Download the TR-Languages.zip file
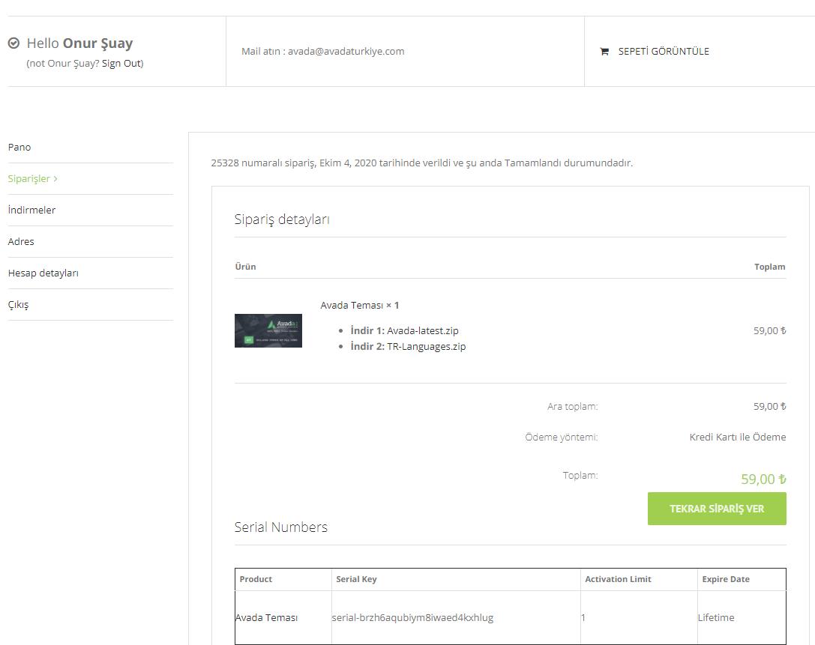The height and width of the screenshot is (645, 815). (426, 346)
